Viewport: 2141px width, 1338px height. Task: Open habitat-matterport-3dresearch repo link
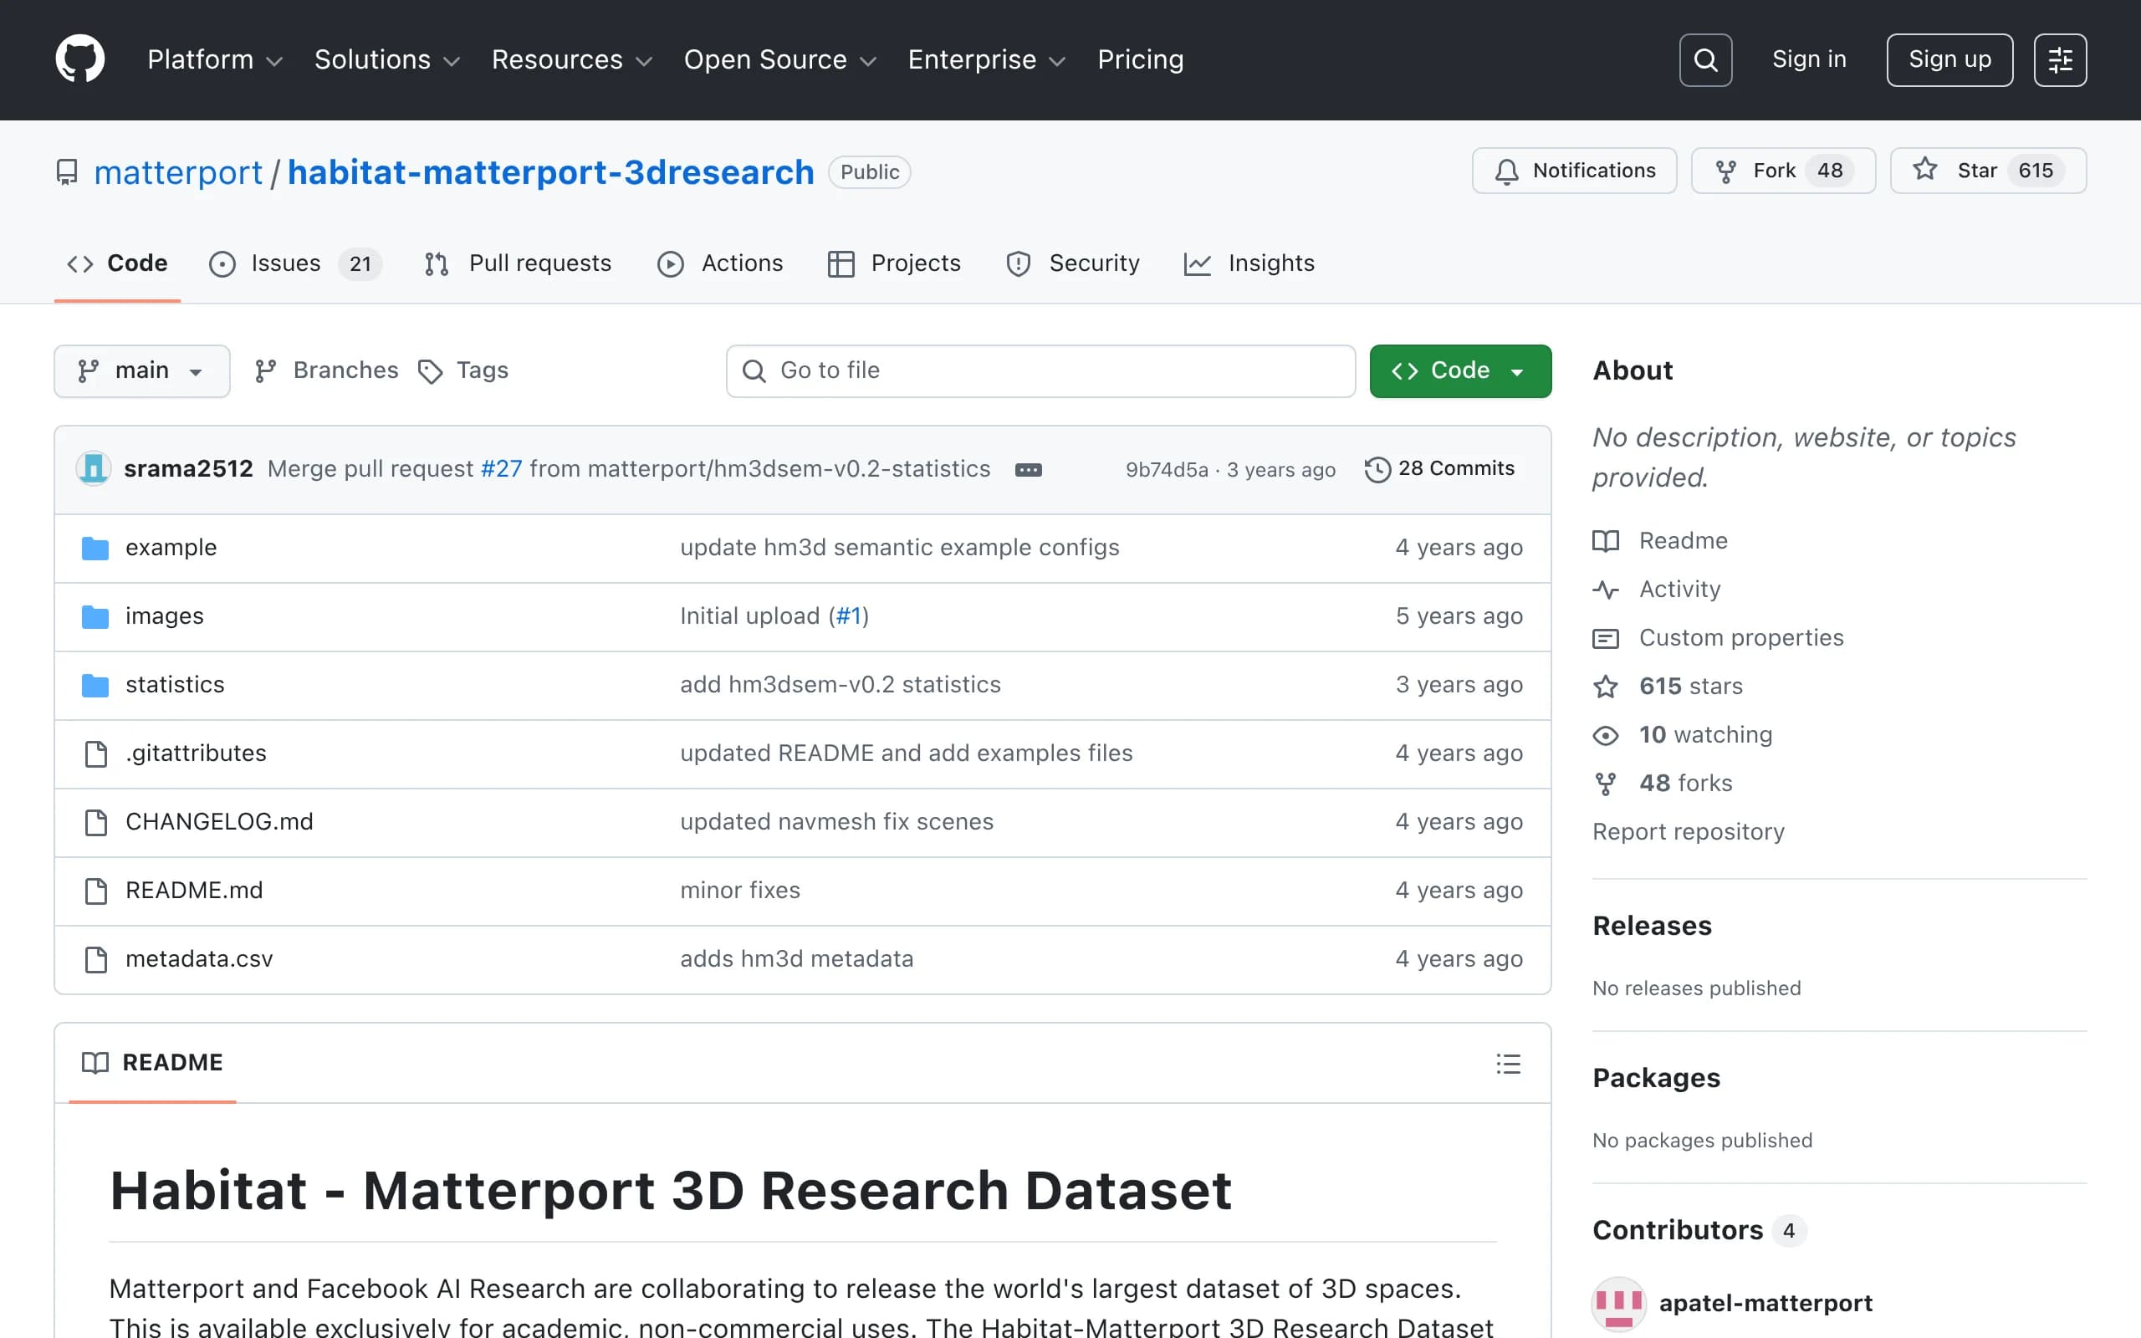click(x=550, y=171)
